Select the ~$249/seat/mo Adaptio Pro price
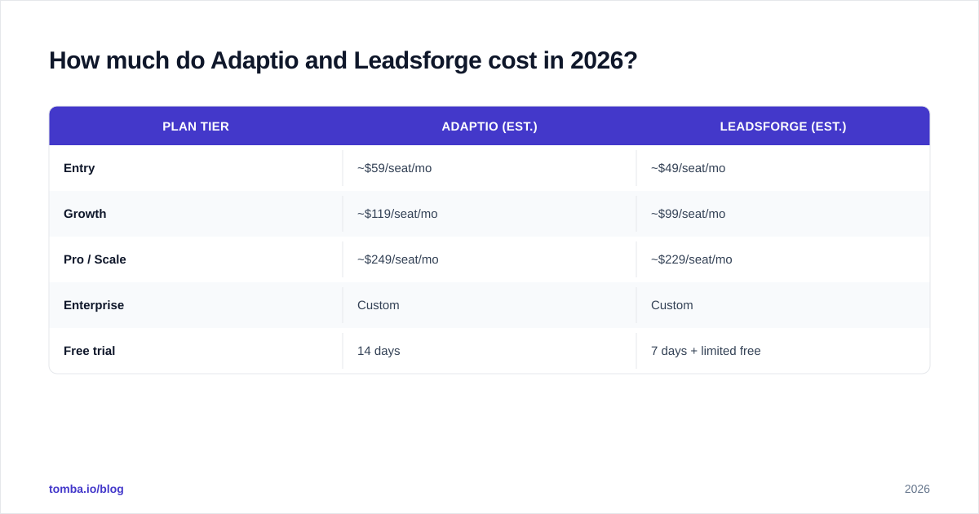Viewport: 979px width, 514px height. [x=398, y=259]
